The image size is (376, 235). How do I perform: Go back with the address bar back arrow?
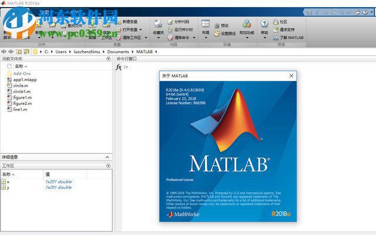[x=4, y=52]
